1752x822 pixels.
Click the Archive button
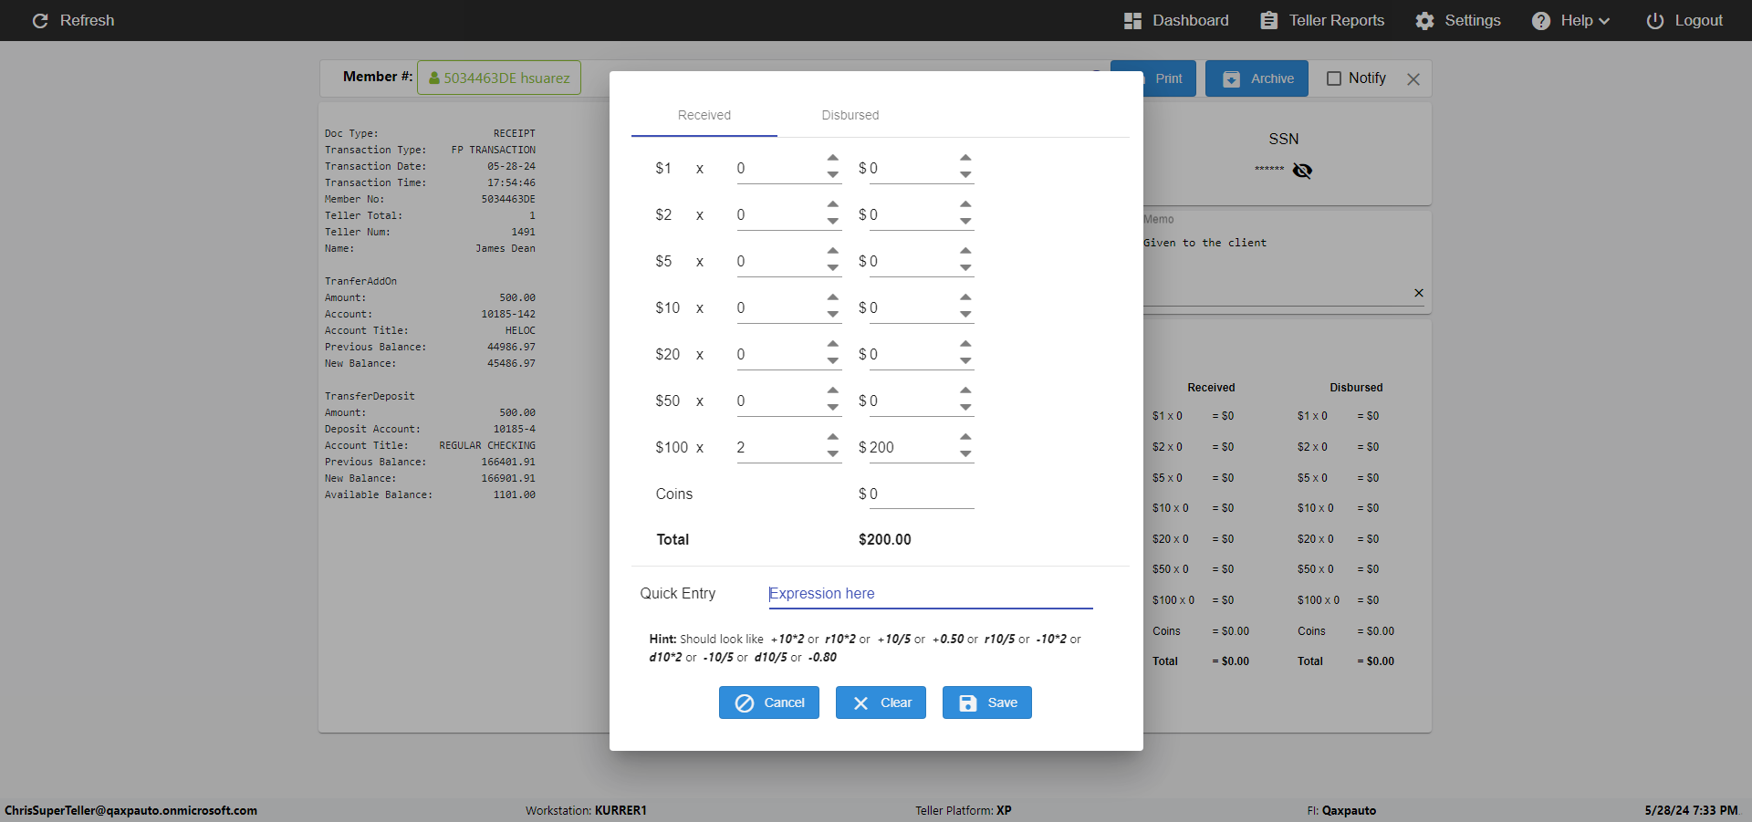pyautogui.click(x=1257, y=78)
